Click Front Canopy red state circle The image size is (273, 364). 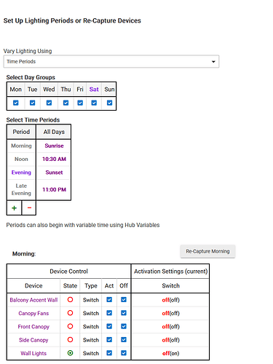(70, 326)
